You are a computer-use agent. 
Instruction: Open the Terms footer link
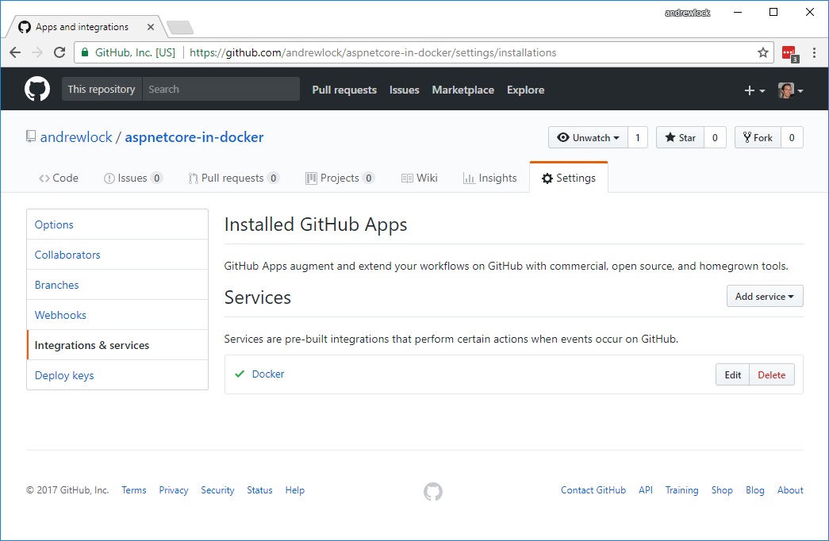[x=134, y=490]
